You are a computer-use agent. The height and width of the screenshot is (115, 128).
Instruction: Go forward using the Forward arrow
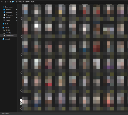5,2
